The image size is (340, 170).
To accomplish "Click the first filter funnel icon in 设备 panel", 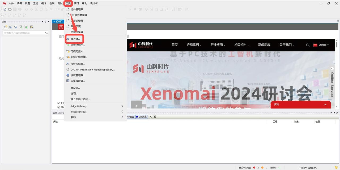I will pyautogui.click(x=10, y=27).
